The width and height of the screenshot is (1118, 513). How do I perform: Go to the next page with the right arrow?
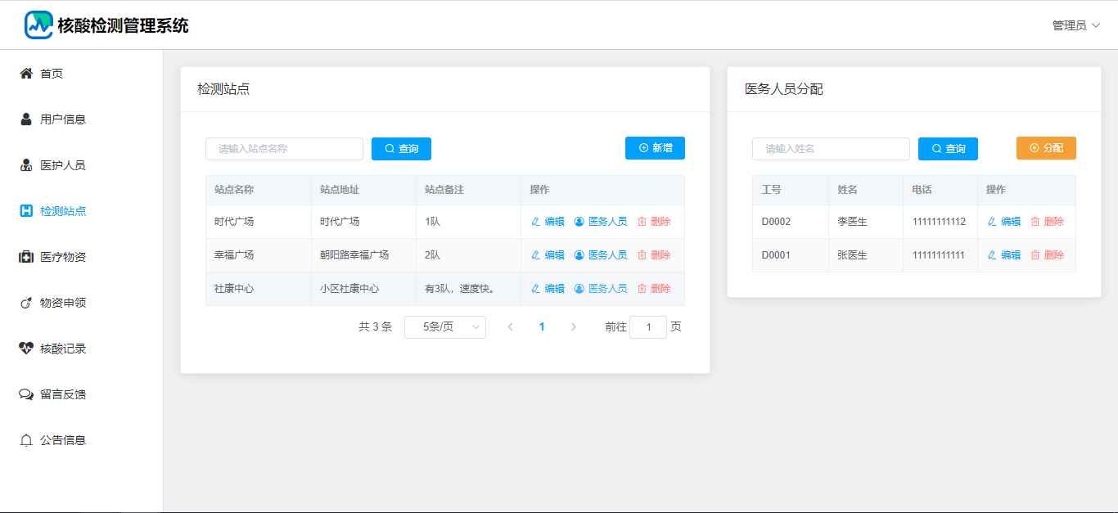coord(573,327)
